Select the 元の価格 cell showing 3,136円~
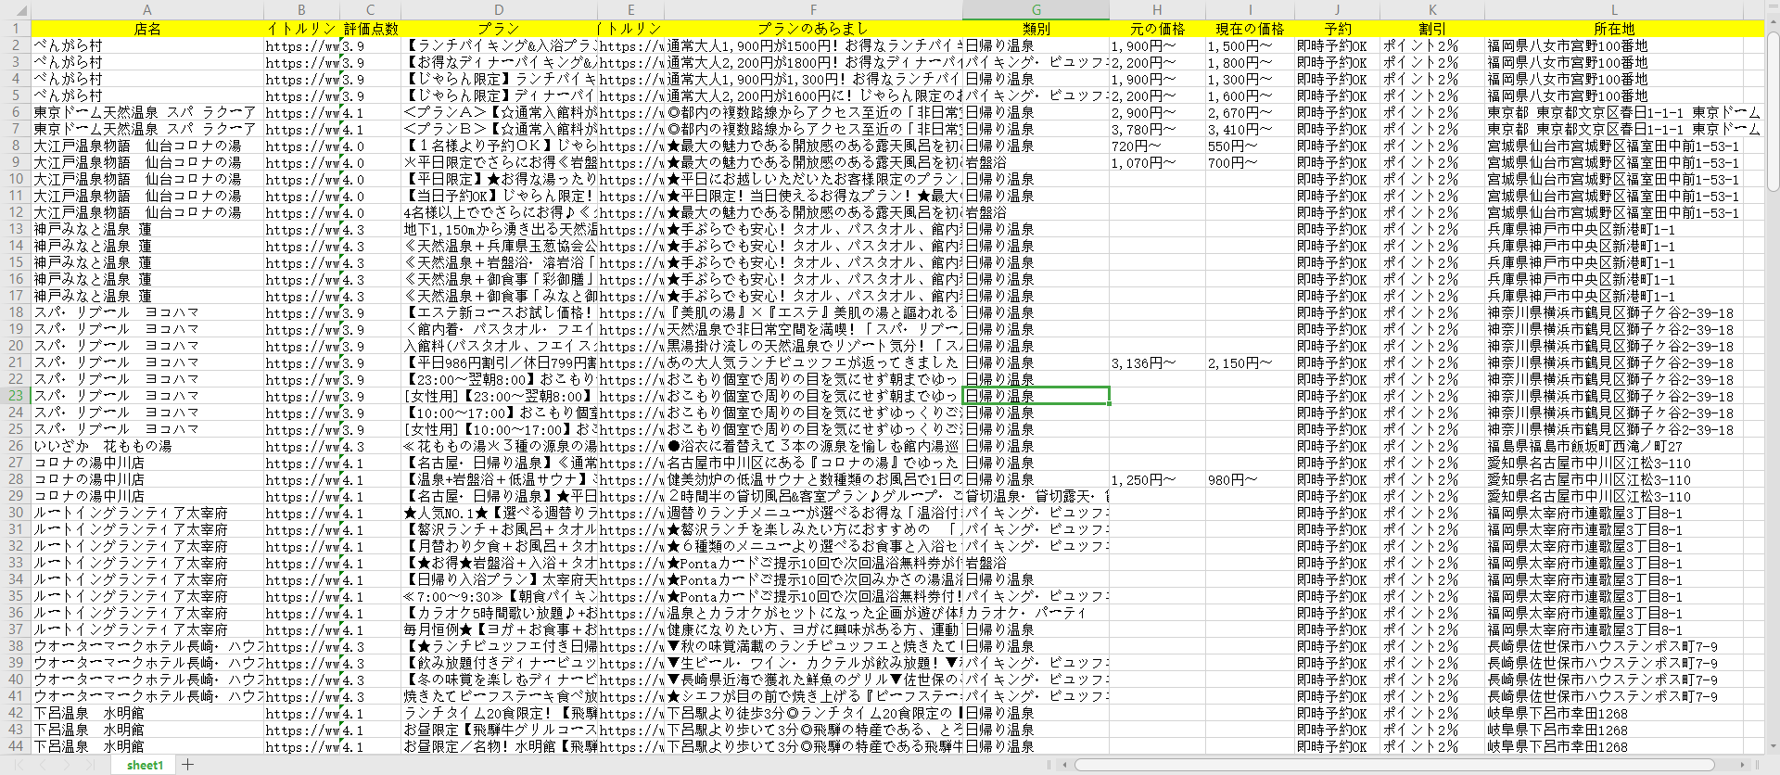This screenshot has width=1780, height=775. coord(1156,362)
